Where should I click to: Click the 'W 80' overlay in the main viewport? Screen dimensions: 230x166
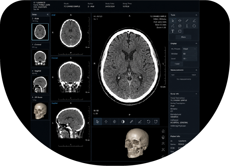(96, 111)
